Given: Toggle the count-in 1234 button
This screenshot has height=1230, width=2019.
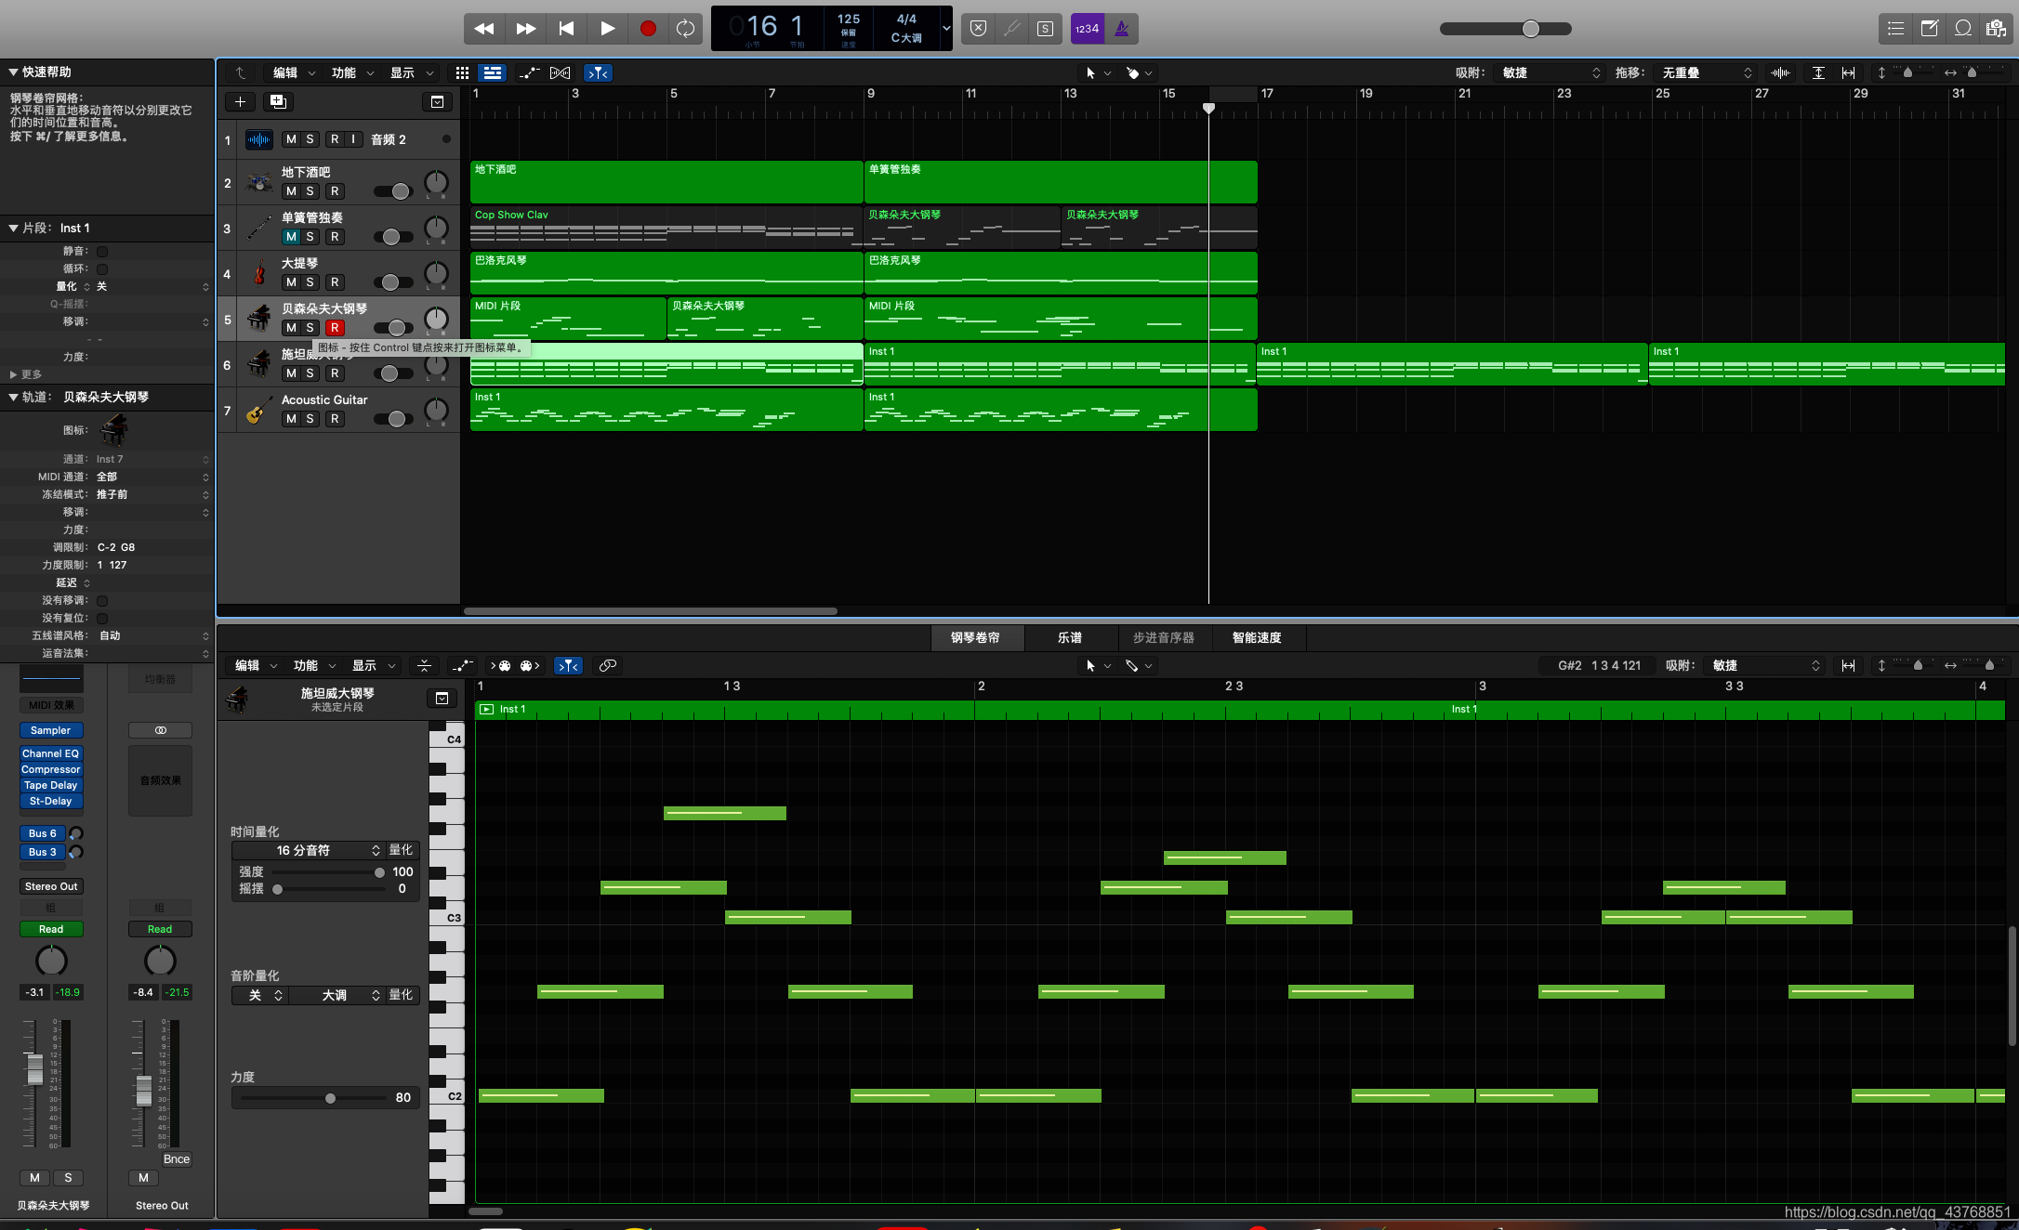Looking at the screenshot, I should (x=1087, y=29).
